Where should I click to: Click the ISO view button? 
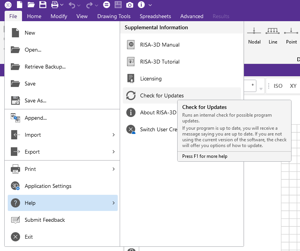click(x=278, y=86)
